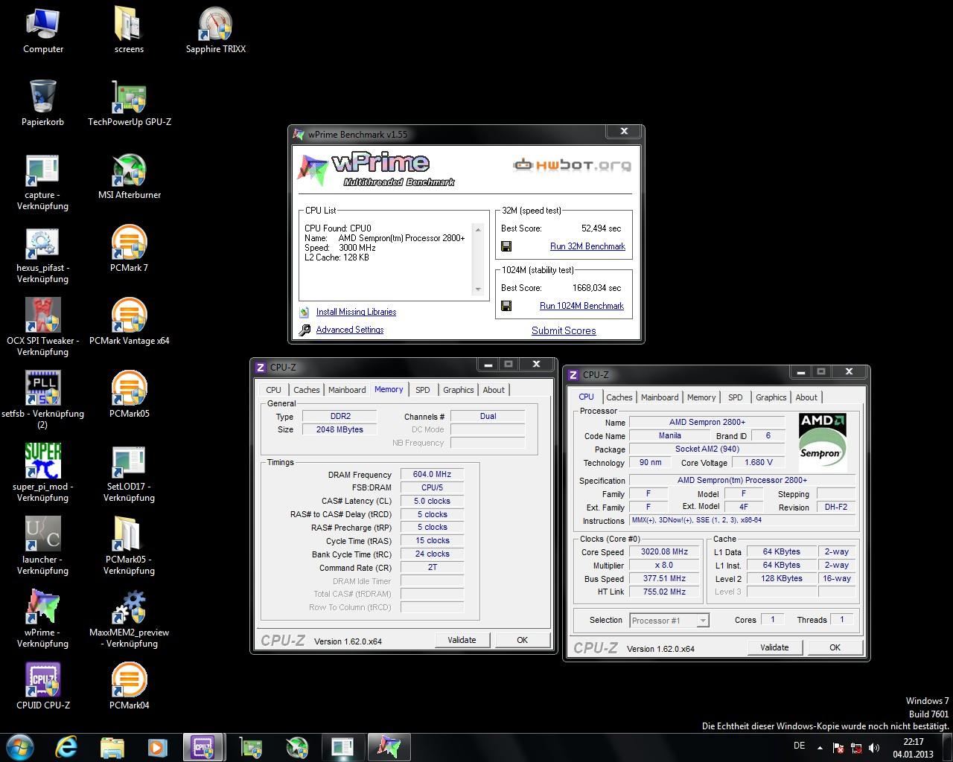This screenshot has width=953, height=762.
Task: Open MaxxMEM2_preview shortcut icon
Action: point(130,619)
